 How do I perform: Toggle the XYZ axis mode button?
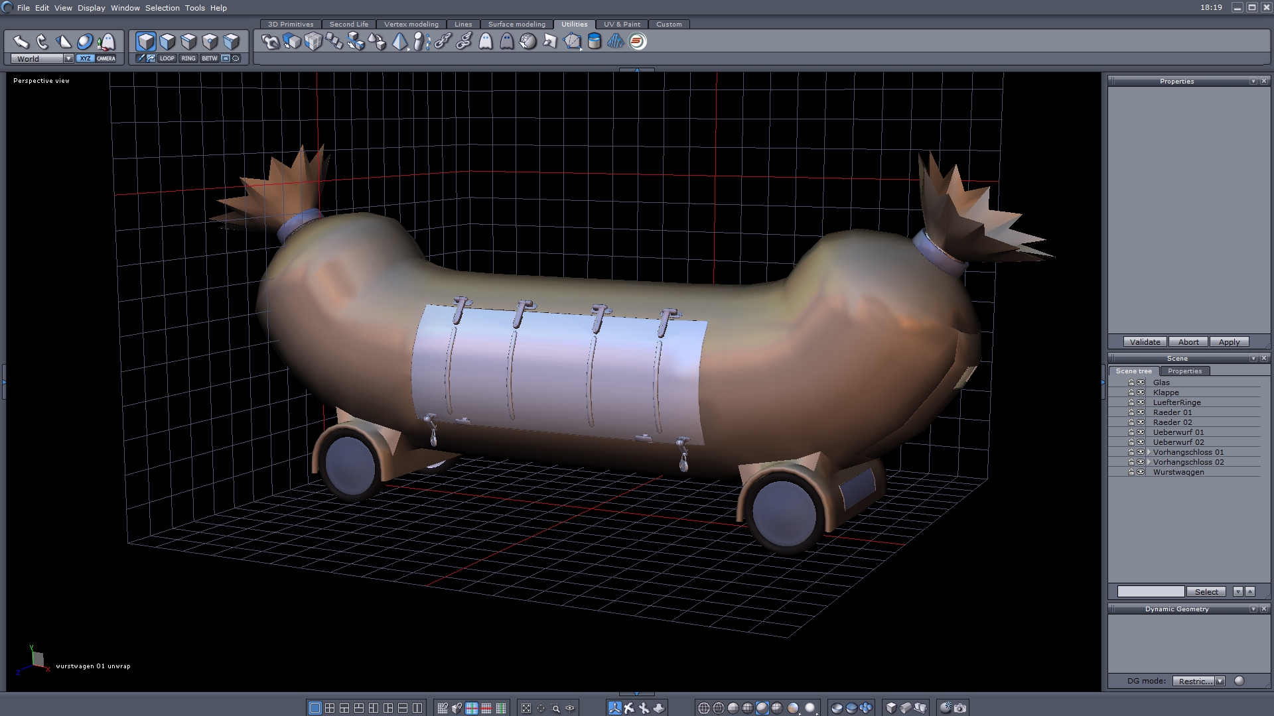pos(85,58)
